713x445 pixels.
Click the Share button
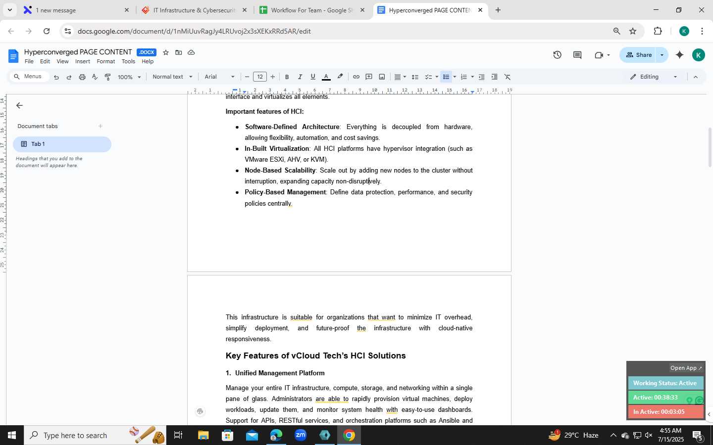pos(638,55)
